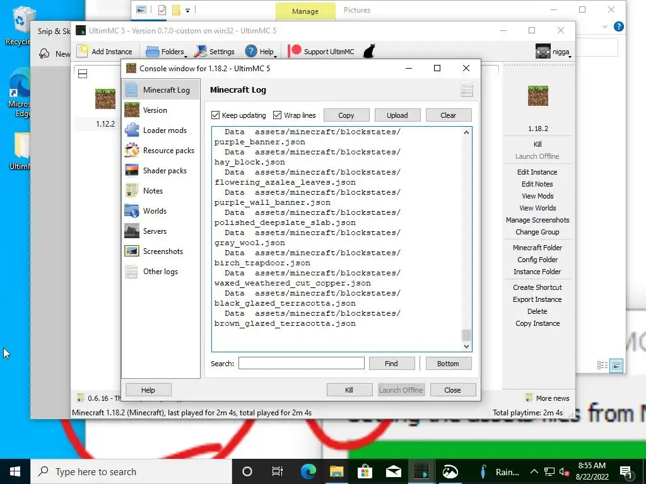Switch to large thumbnails view in Explorer
Image resolution: width=646 pixels, height=484 pixels.
tap(617, 365)
